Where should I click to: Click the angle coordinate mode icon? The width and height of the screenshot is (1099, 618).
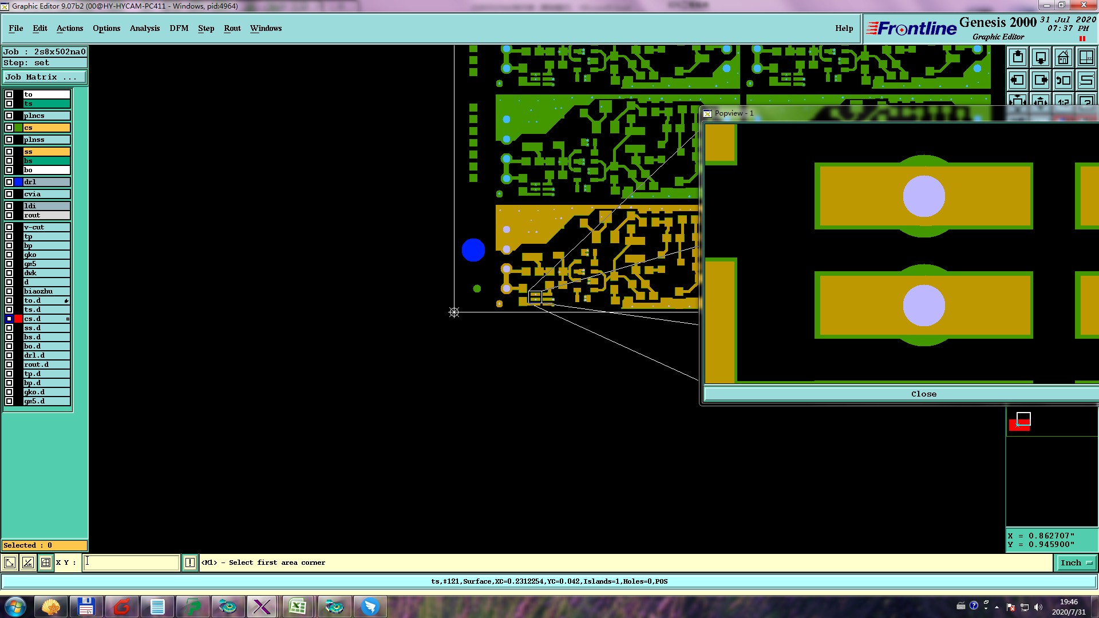coord(27,562)
